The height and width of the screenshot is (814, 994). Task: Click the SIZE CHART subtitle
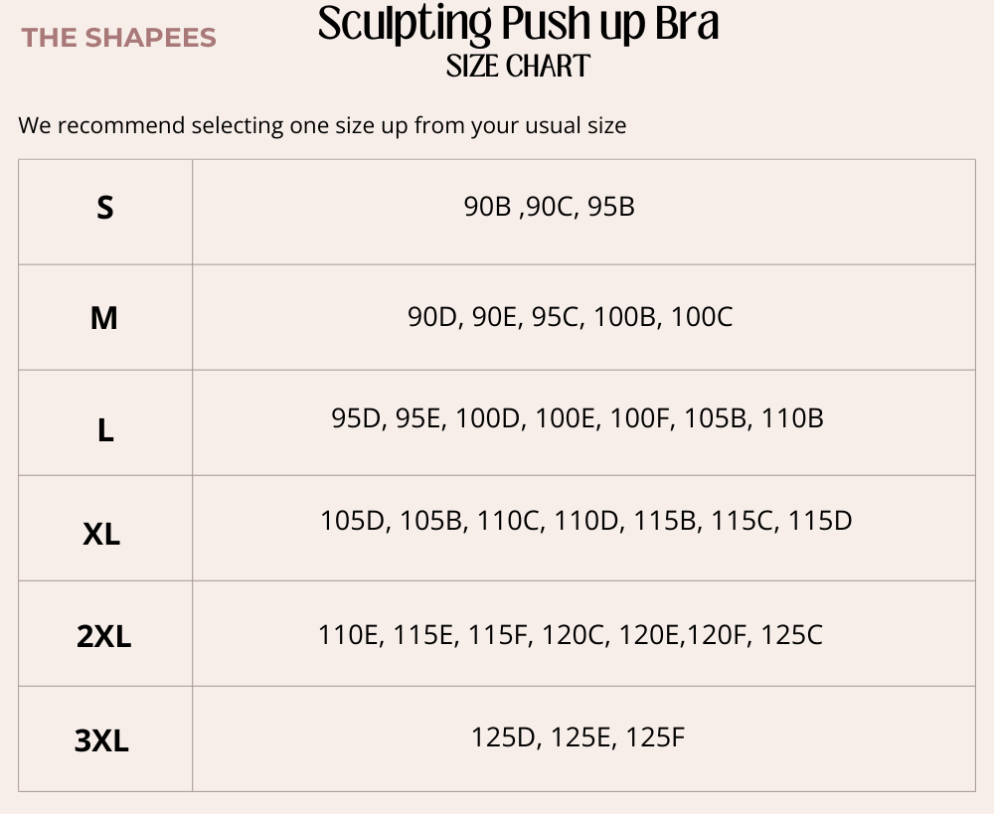518,66
